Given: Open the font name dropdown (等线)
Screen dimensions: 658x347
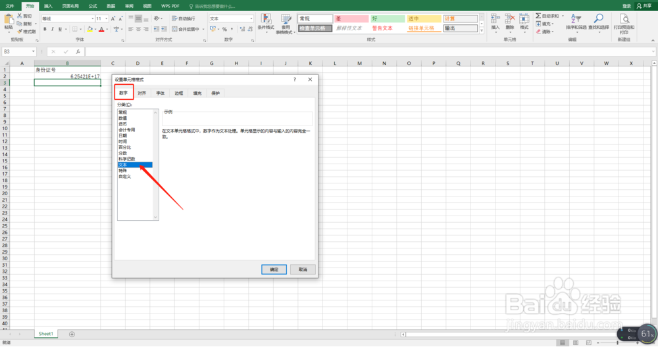Looking at the screenshot, I should point(92,18).
